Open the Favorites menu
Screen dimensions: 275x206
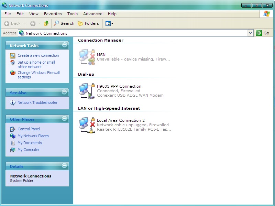point(53,14)
